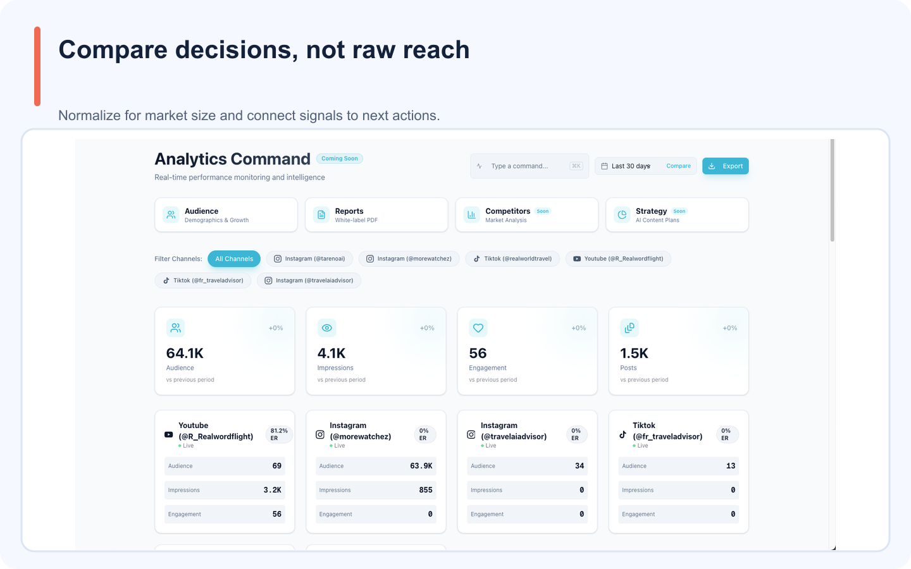Click the 4.1K Impressions total
This screenshot has width=911, height=569.
332,353
